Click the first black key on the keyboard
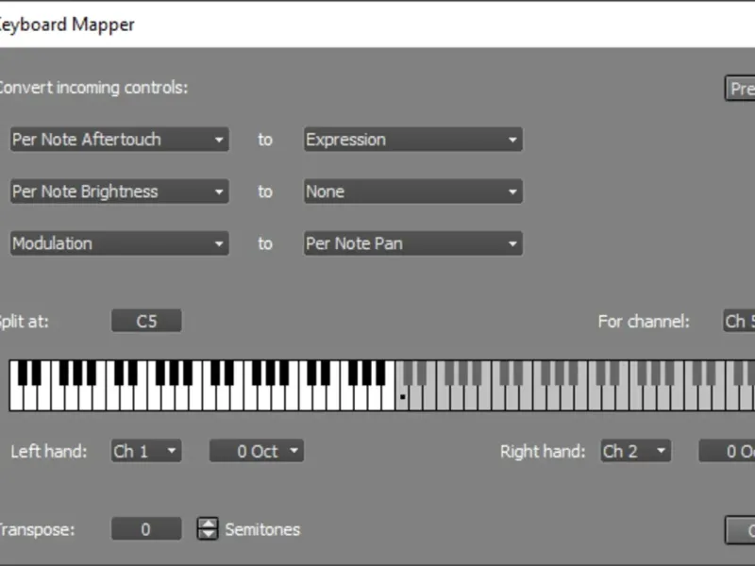The height and width of the screenshot is (566, 755). click(22, 373)
